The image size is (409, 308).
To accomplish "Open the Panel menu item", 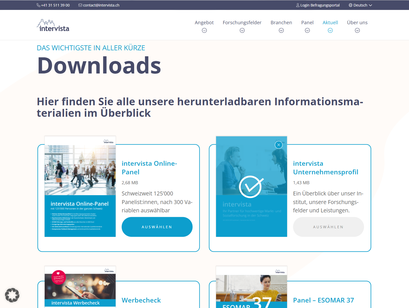I will click(x=307, y=23).
